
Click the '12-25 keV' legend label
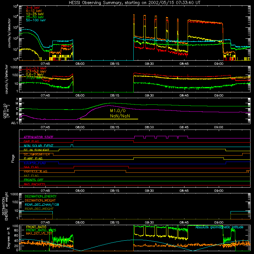(35, 14)
